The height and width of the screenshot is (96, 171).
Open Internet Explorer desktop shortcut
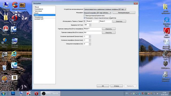coord(14,56)
